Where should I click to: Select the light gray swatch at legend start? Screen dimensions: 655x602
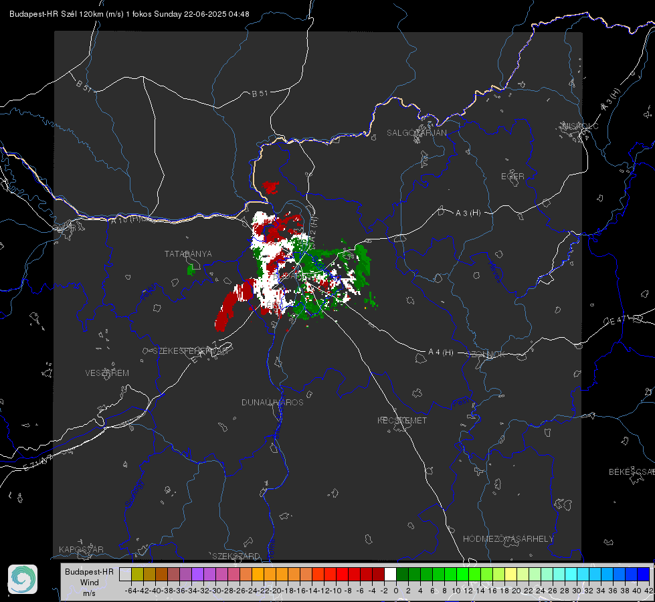click(125, 574)
